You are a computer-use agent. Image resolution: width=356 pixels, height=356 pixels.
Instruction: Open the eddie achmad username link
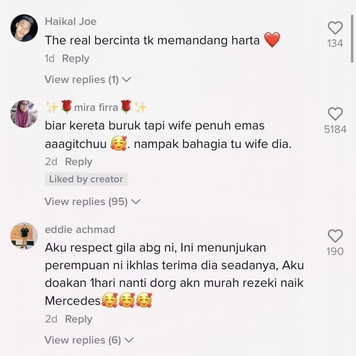[x=80, y=230]
